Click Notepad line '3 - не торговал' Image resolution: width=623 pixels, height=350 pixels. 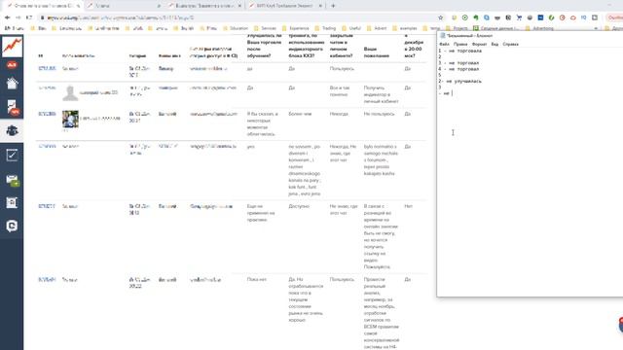[458, 63]
